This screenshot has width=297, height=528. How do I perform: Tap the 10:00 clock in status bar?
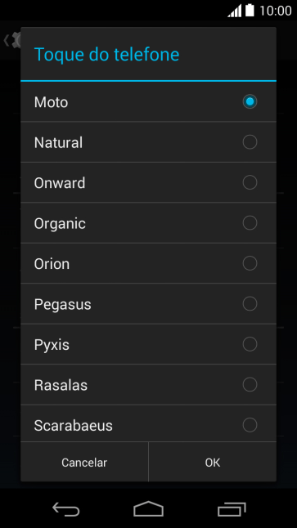276,11
